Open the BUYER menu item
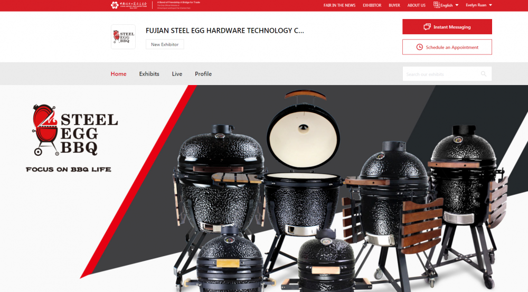 (394, 5)
